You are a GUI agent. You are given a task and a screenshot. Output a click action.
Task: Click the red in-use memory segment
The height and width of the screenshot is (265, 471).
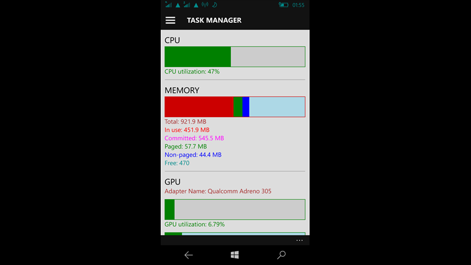(198, 107)
